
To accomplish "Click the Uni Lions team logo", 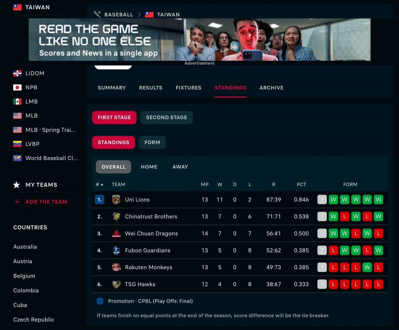I will click(x=116, y=200).
